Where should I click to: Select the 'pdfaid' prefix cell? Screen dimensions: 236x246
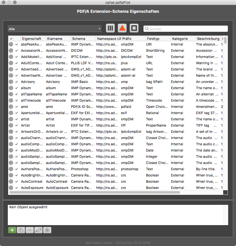pyautogui.click(x=126, y=107)
